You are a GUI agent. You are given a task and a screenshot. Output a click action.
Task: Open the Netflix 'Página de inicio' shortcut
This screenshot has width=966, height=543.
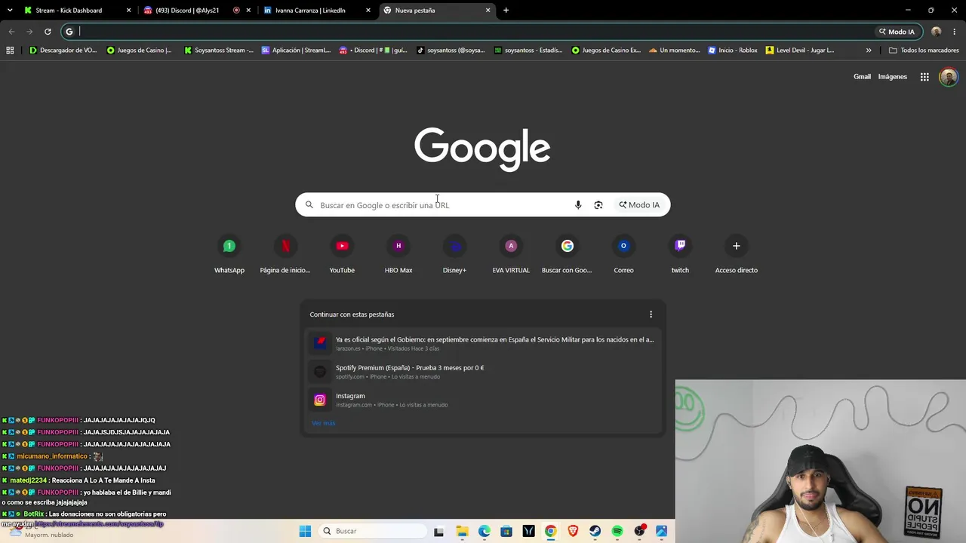pos(285,255)
